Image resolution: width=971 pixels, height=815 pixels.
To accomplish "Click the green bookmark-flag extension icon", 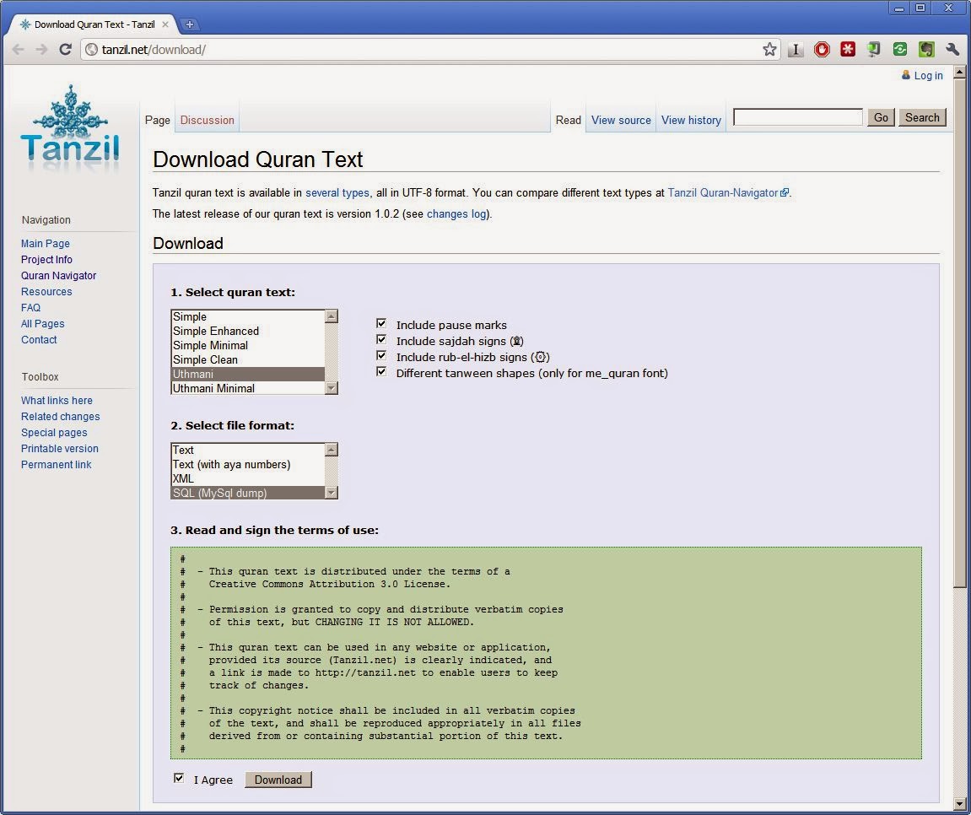I will coord(874,50).
